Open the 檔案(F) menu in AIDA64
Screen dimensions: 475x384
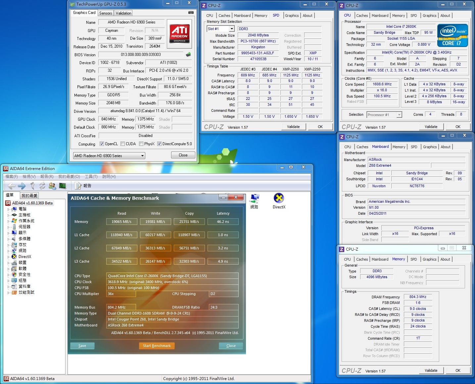pos(12,177)
